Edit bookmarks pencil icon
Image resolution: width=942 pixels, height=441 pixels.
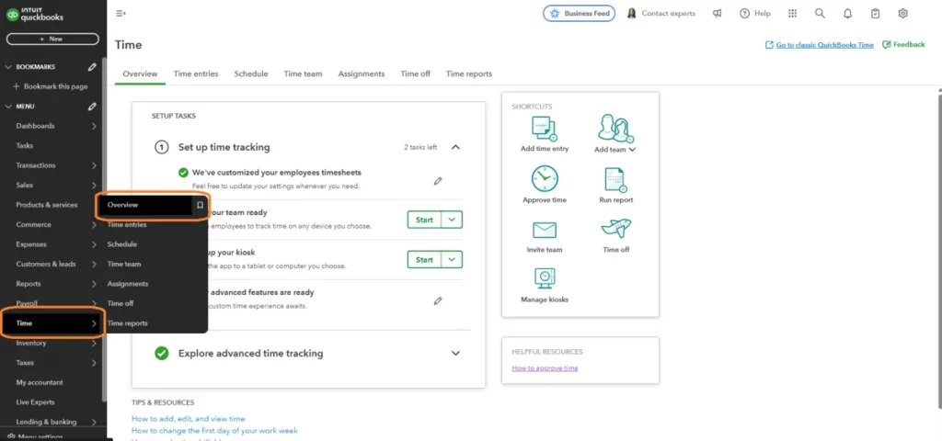(x=92, y=67)
